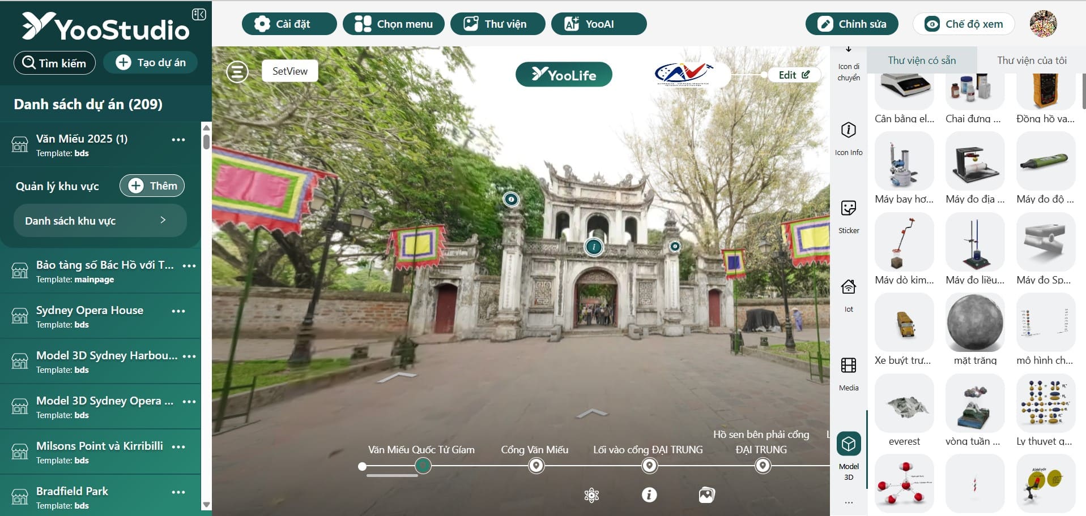Open YooAI menu
1086x516 pixels.
click(599, 24)
